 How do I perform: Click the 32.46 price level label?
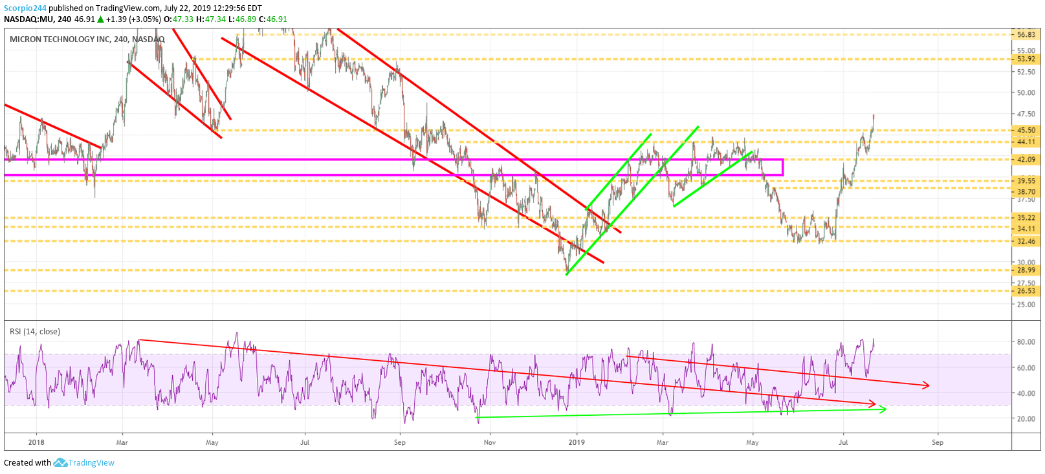click(x=1026, y=241)
